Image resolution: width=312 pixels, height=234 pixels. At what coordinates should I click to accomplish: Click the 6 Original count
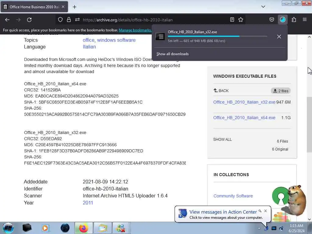[280, 149]
